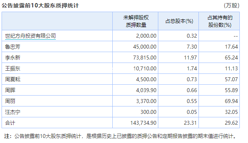
Task: Click the 73,815.00 pledged shares value
Action: tap(145, 58)
